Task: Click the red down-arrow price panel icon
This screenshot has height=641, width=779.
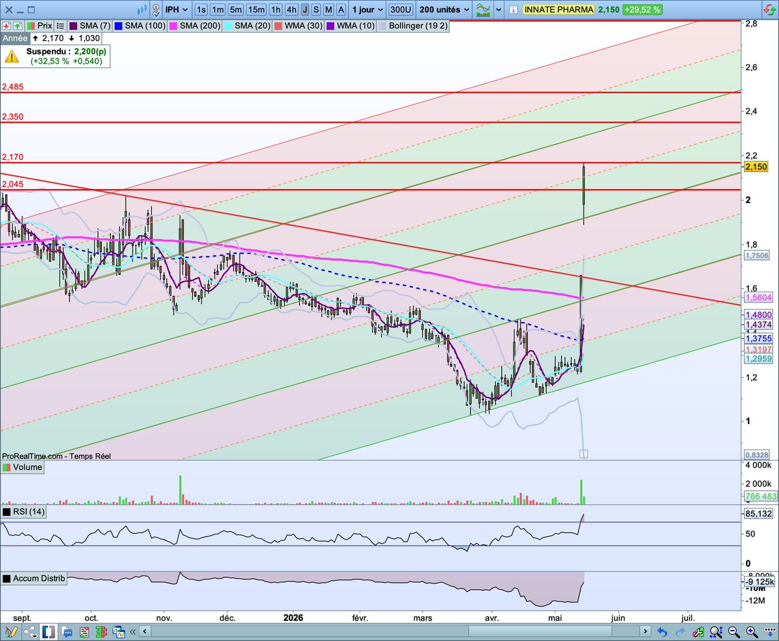Action: pyautogui.click(x=6, y=25)
